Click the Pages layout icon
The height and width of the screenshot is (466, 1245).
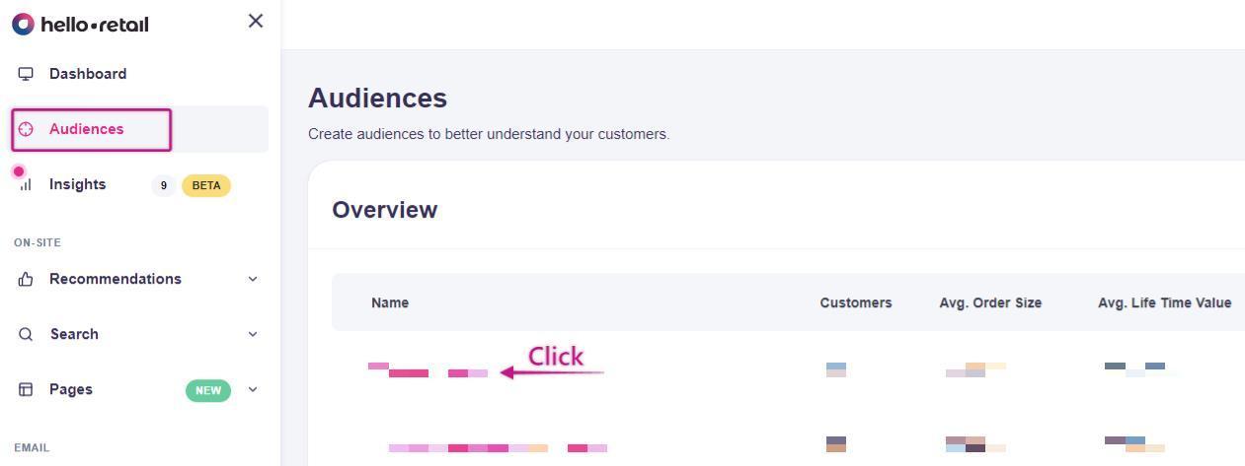[26, 389]
